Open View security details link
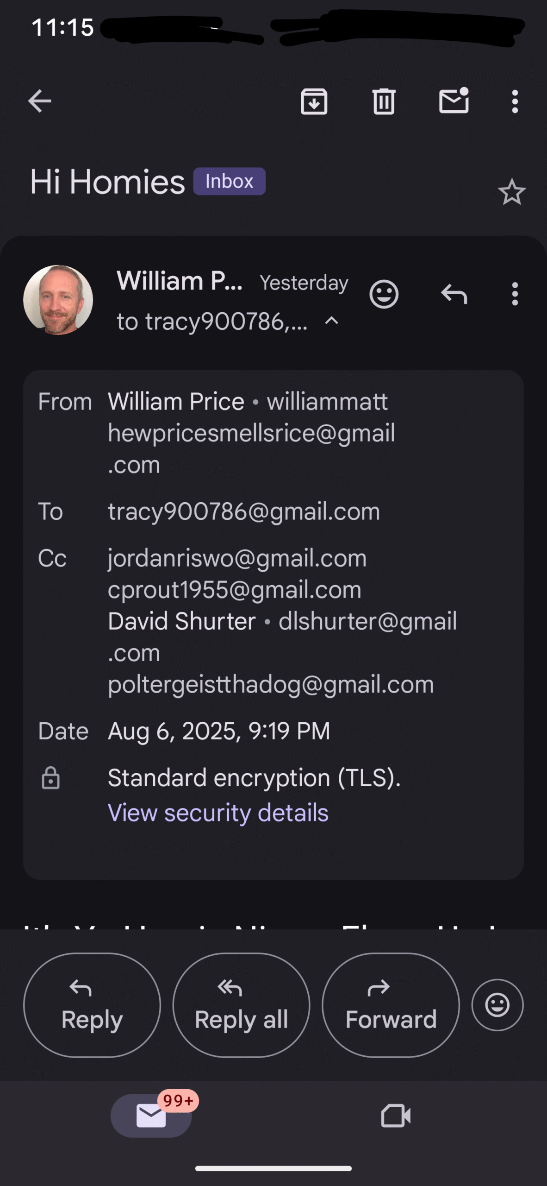This screenshot has height=1186, width=547. (x=218, y=813)
